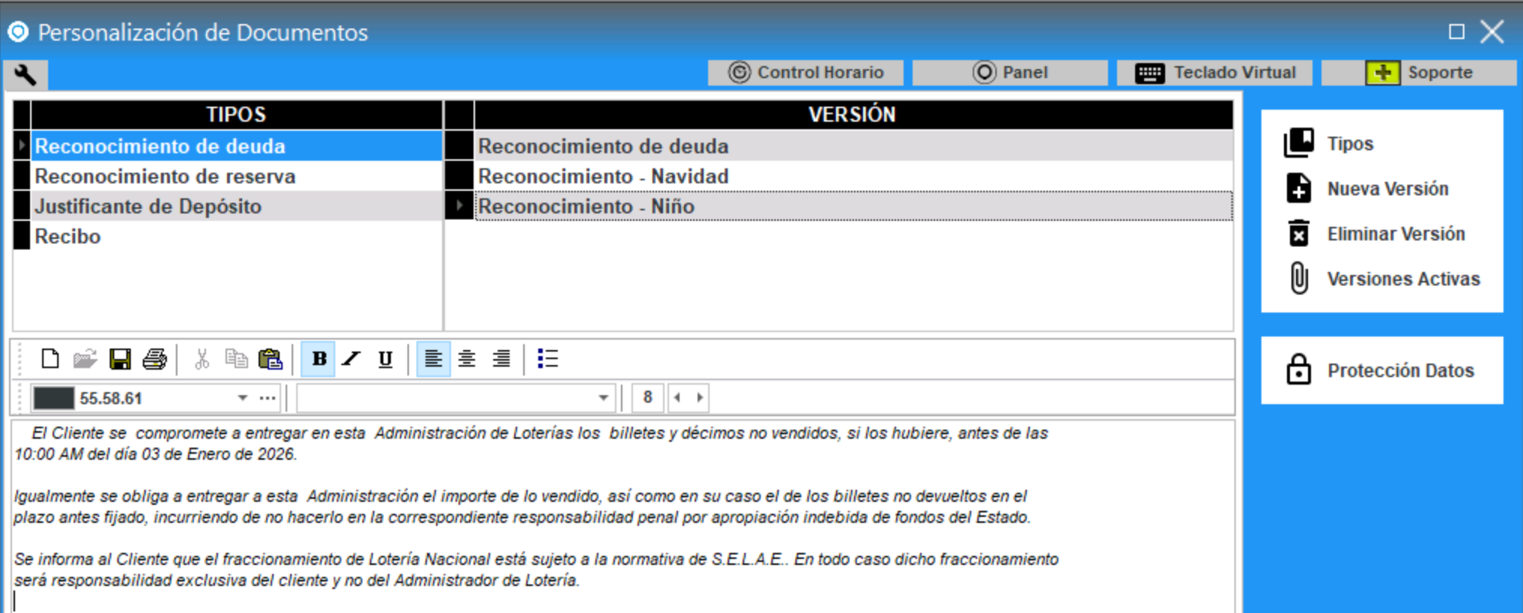Screen dimensions: 1523x613
Task: Open Protección Datos
Action: pyautogui.click(x=1379, y=370)
